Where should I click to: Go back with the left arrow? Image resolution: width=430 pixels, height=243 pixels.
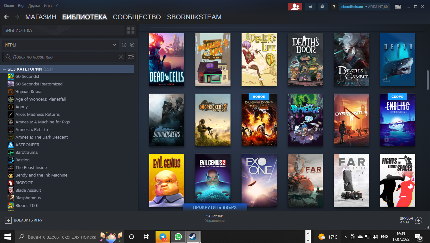6,17
